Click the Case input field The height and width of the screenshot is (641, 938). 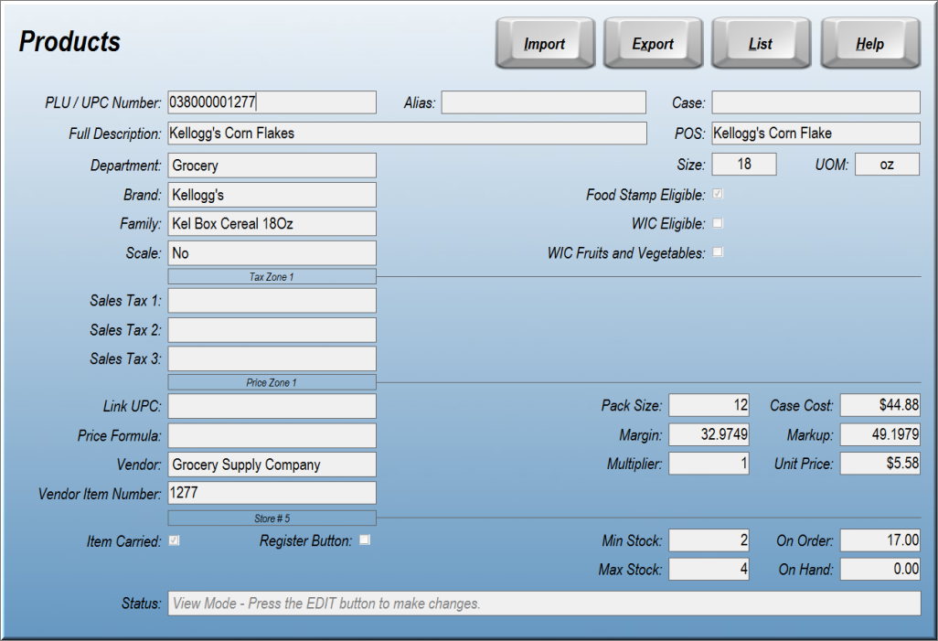[816, 102]
